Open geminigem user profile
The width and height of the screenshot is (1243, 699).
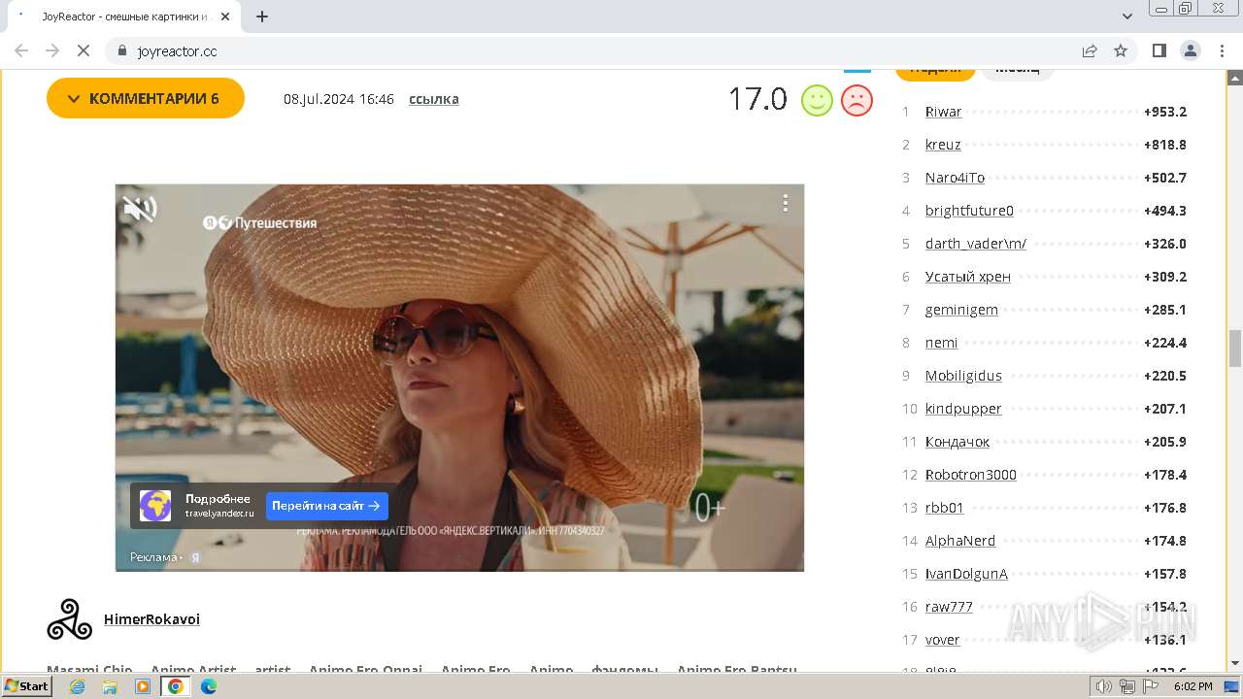point(961,310)
